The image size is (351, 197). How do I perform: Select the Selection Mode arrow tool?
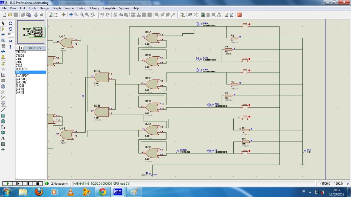pos(3,24)
